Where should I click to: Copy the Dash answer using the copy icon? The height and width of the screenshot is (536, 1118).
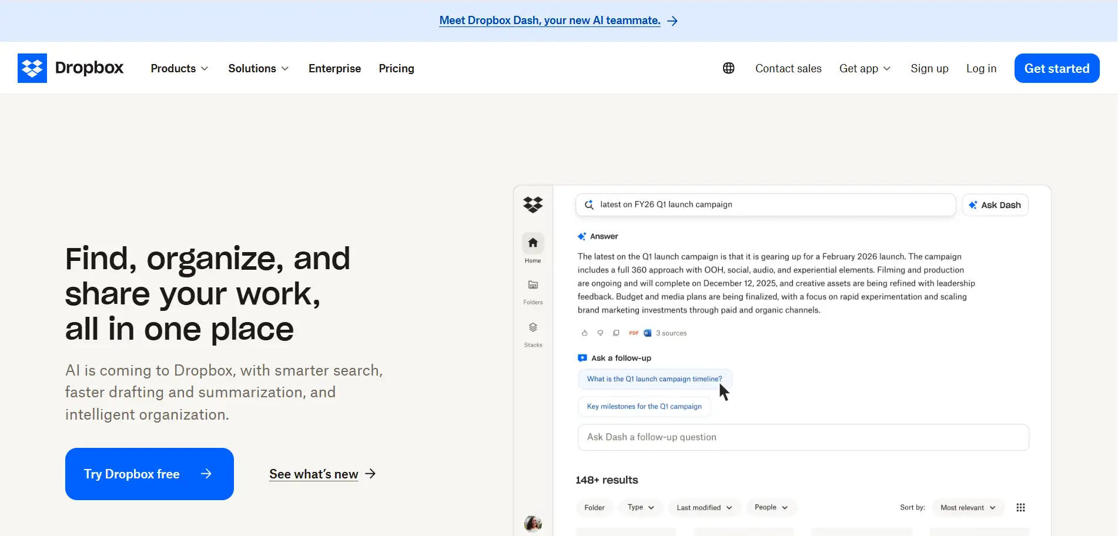tap(615, 333)
